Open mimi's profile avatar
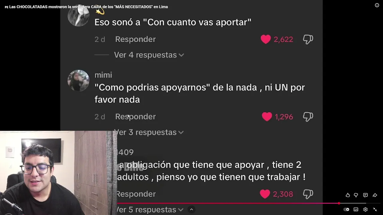The image size is (383, 215). tap(78, 81)
